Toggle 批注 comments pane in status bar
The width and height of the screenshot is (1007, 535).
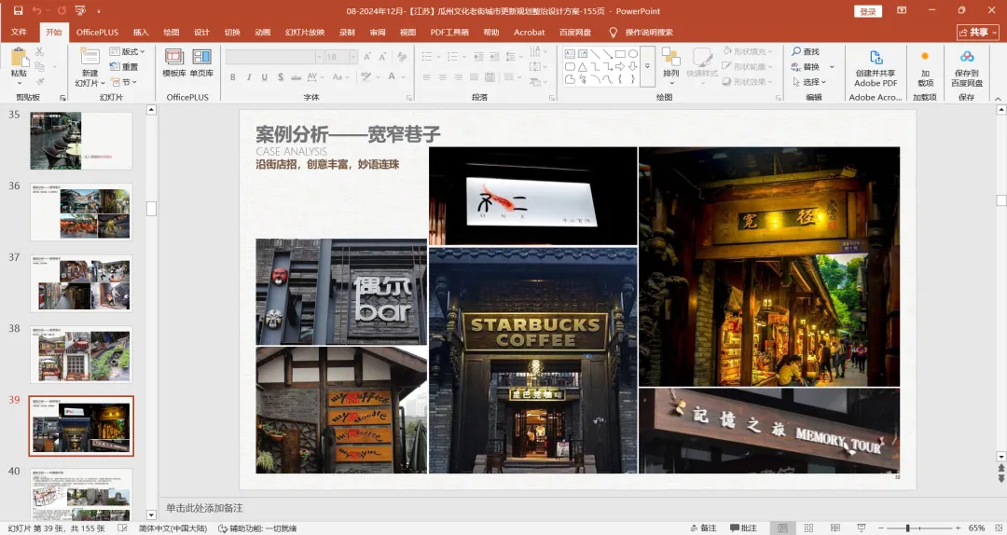(742, 528)
